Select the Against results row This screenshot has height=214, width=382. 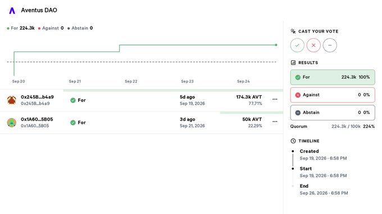(333, 95)
